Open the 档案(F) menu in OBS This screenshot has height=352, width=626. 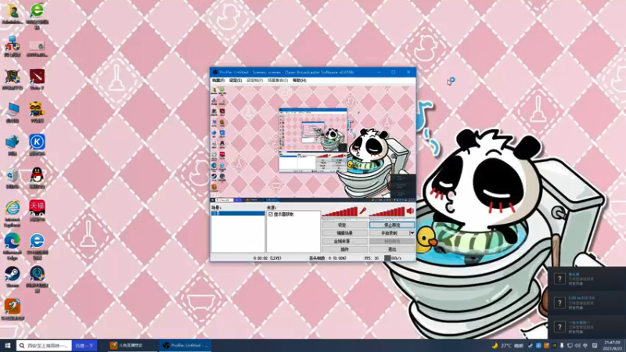coord(218,81)
